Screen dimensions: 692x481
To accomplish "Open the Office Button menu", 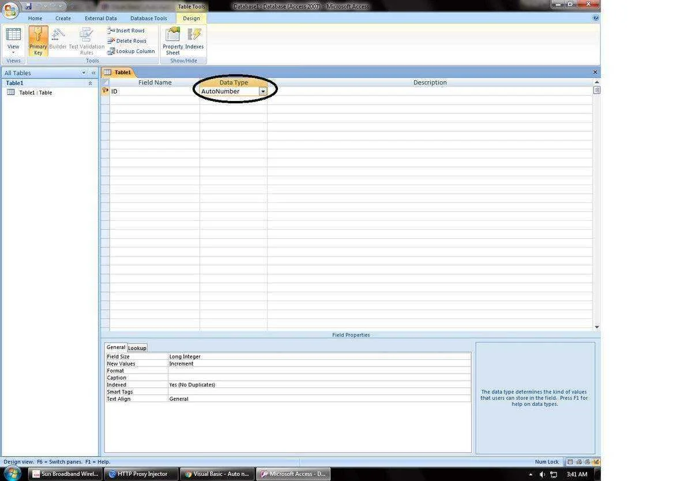I will pyautogui.click(x=11, y=10).
